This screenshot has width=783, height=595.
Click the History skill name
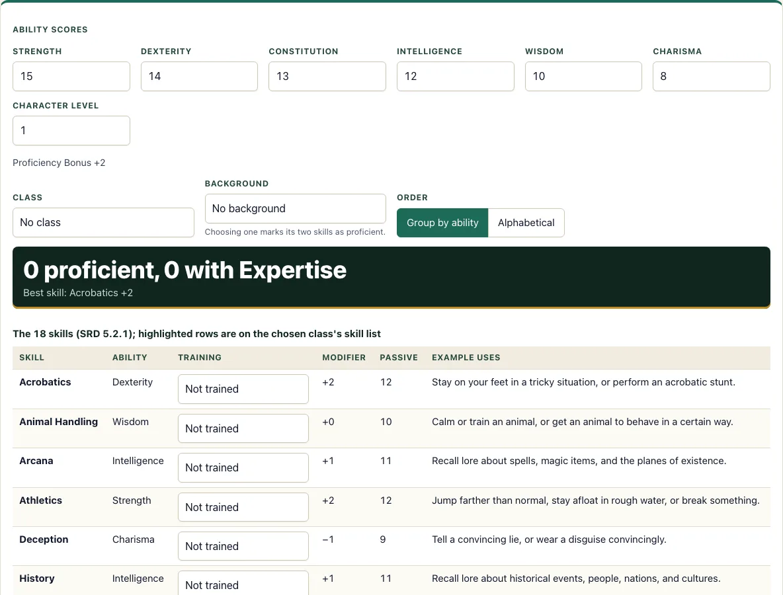[37, 578]
